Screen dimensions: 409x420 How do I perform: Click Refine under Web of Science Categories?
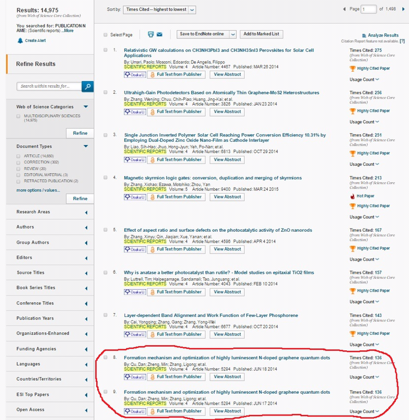[80, 133]
